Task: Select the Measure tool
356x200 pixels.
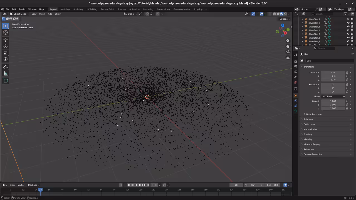Action: click(x=6, y=73)
